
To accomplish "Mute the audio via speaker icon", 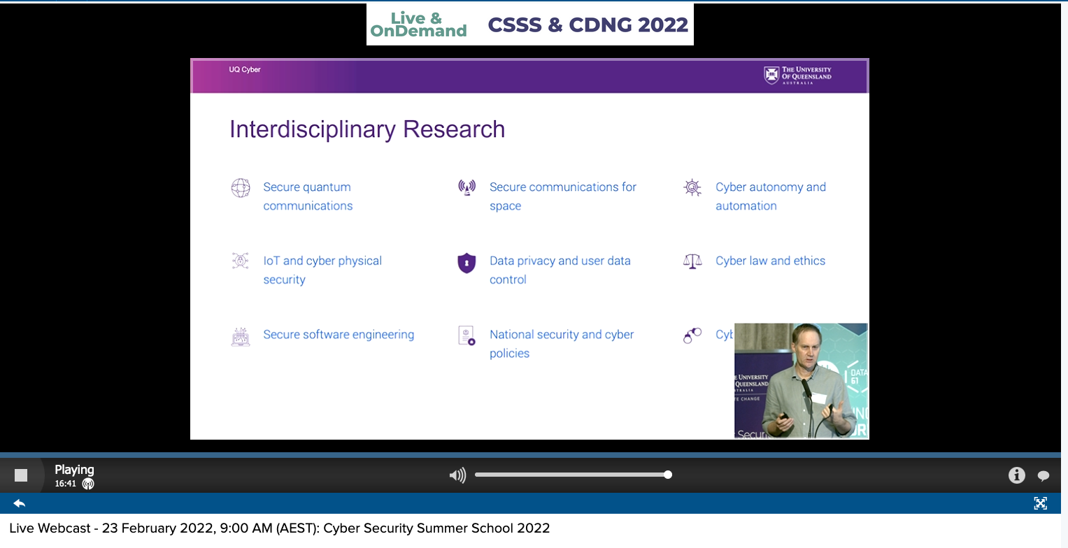I will (x=457, y=476).
